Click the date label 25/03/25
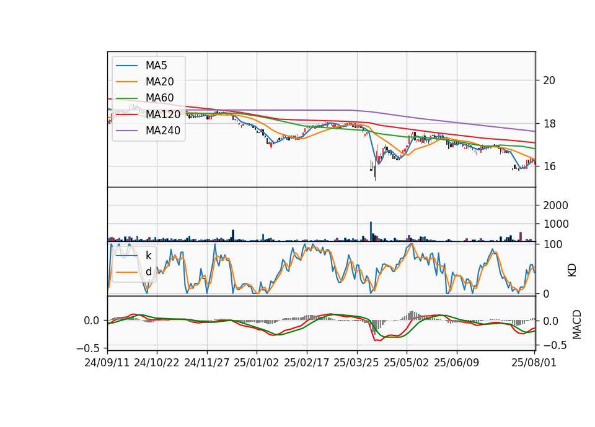 356,363
